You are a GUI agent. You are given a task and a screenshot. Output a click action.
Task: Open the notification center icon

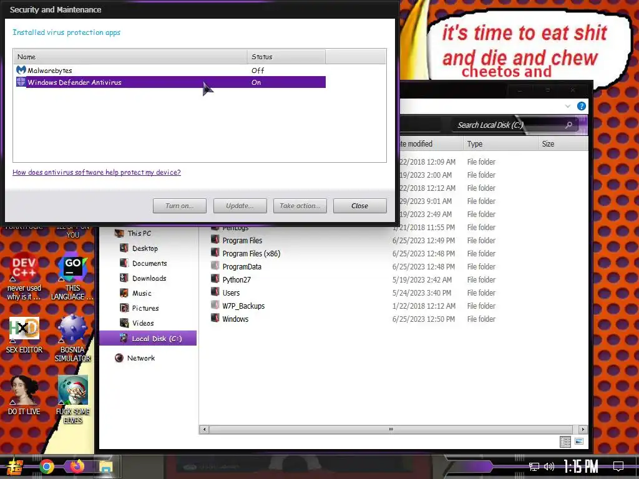(x=618, y=466)
